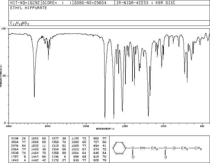Click the compound name ETHYL HIPPURATE
The height and width of the screenshot is (163, 210).
28,8
